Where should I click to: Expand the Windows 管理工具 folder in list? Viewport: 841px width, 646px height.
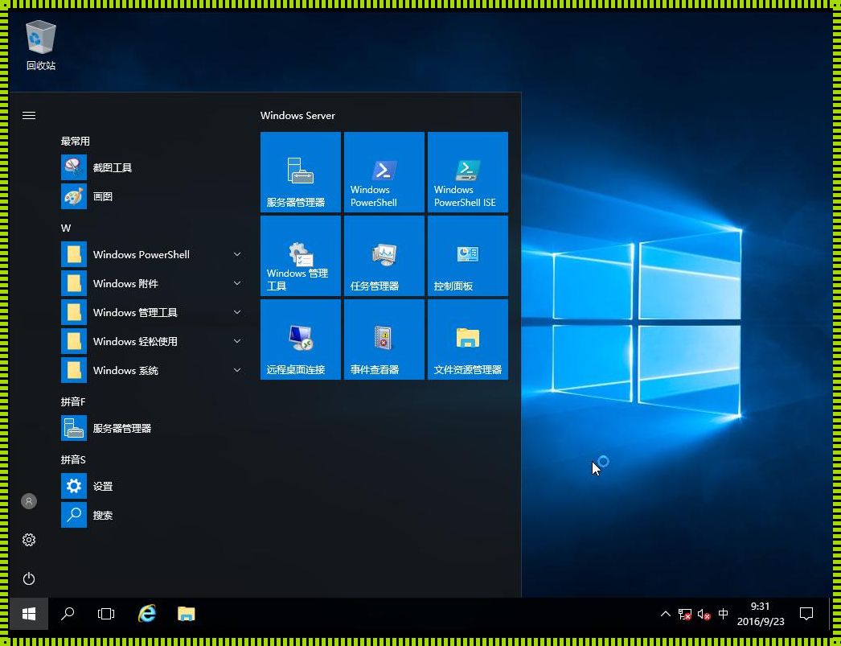pyautogui.click(x=153, y=312)
